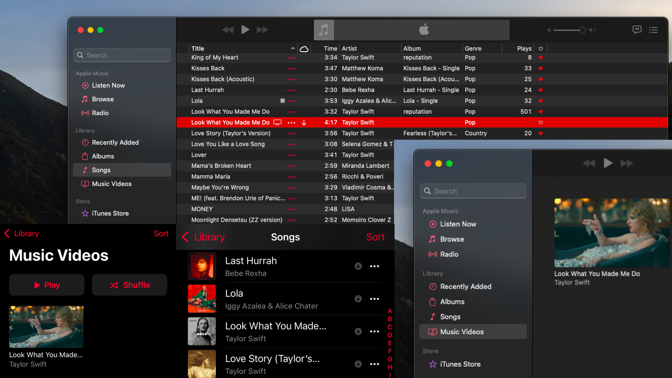Open iTunes Store in the back window sidebar
The height and width of the screenshot is (378, 672).
110,213
